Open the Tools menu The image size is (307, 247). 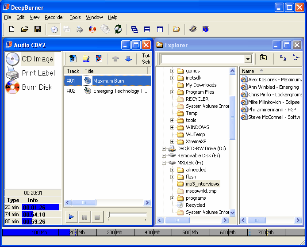(x=75, y=17)
